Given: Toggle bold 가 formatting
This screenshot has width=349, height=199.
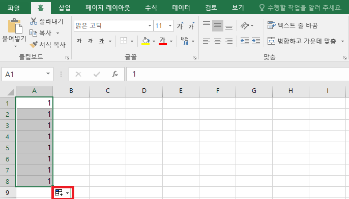Looking at the screenshot, I should tap(79, 41).
